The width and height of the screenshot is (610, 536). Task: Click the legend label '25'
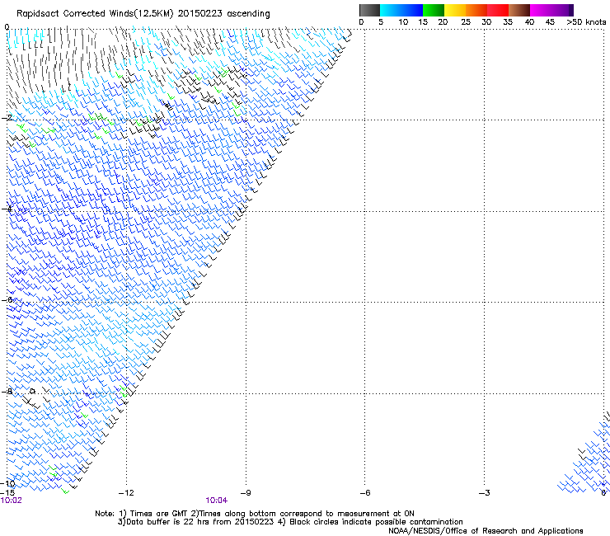click(x=466, y=22)
